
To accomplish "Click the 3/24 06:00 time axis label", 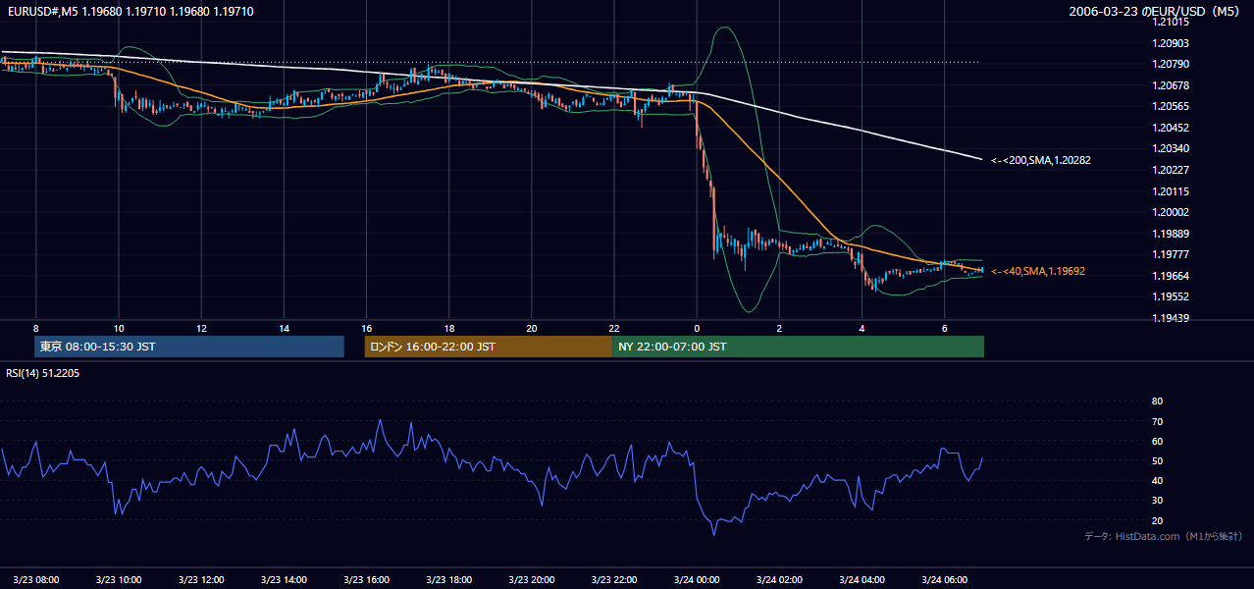I will tap(945, 579).
